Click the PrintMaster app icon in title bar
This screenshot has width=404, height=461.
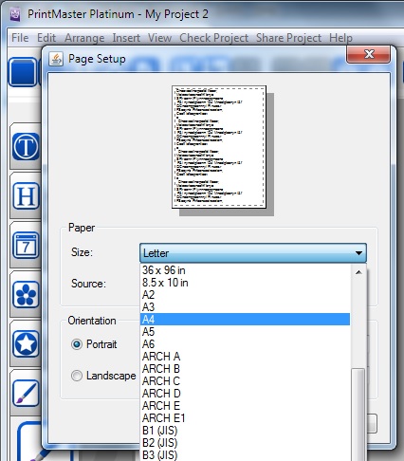15,14
